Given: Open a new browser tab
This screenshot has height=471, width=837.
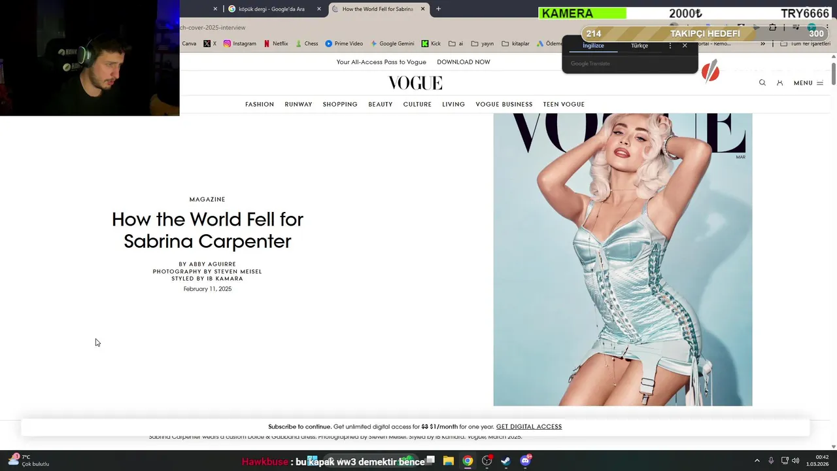Looking at the screenshot, I should point(438,9).
